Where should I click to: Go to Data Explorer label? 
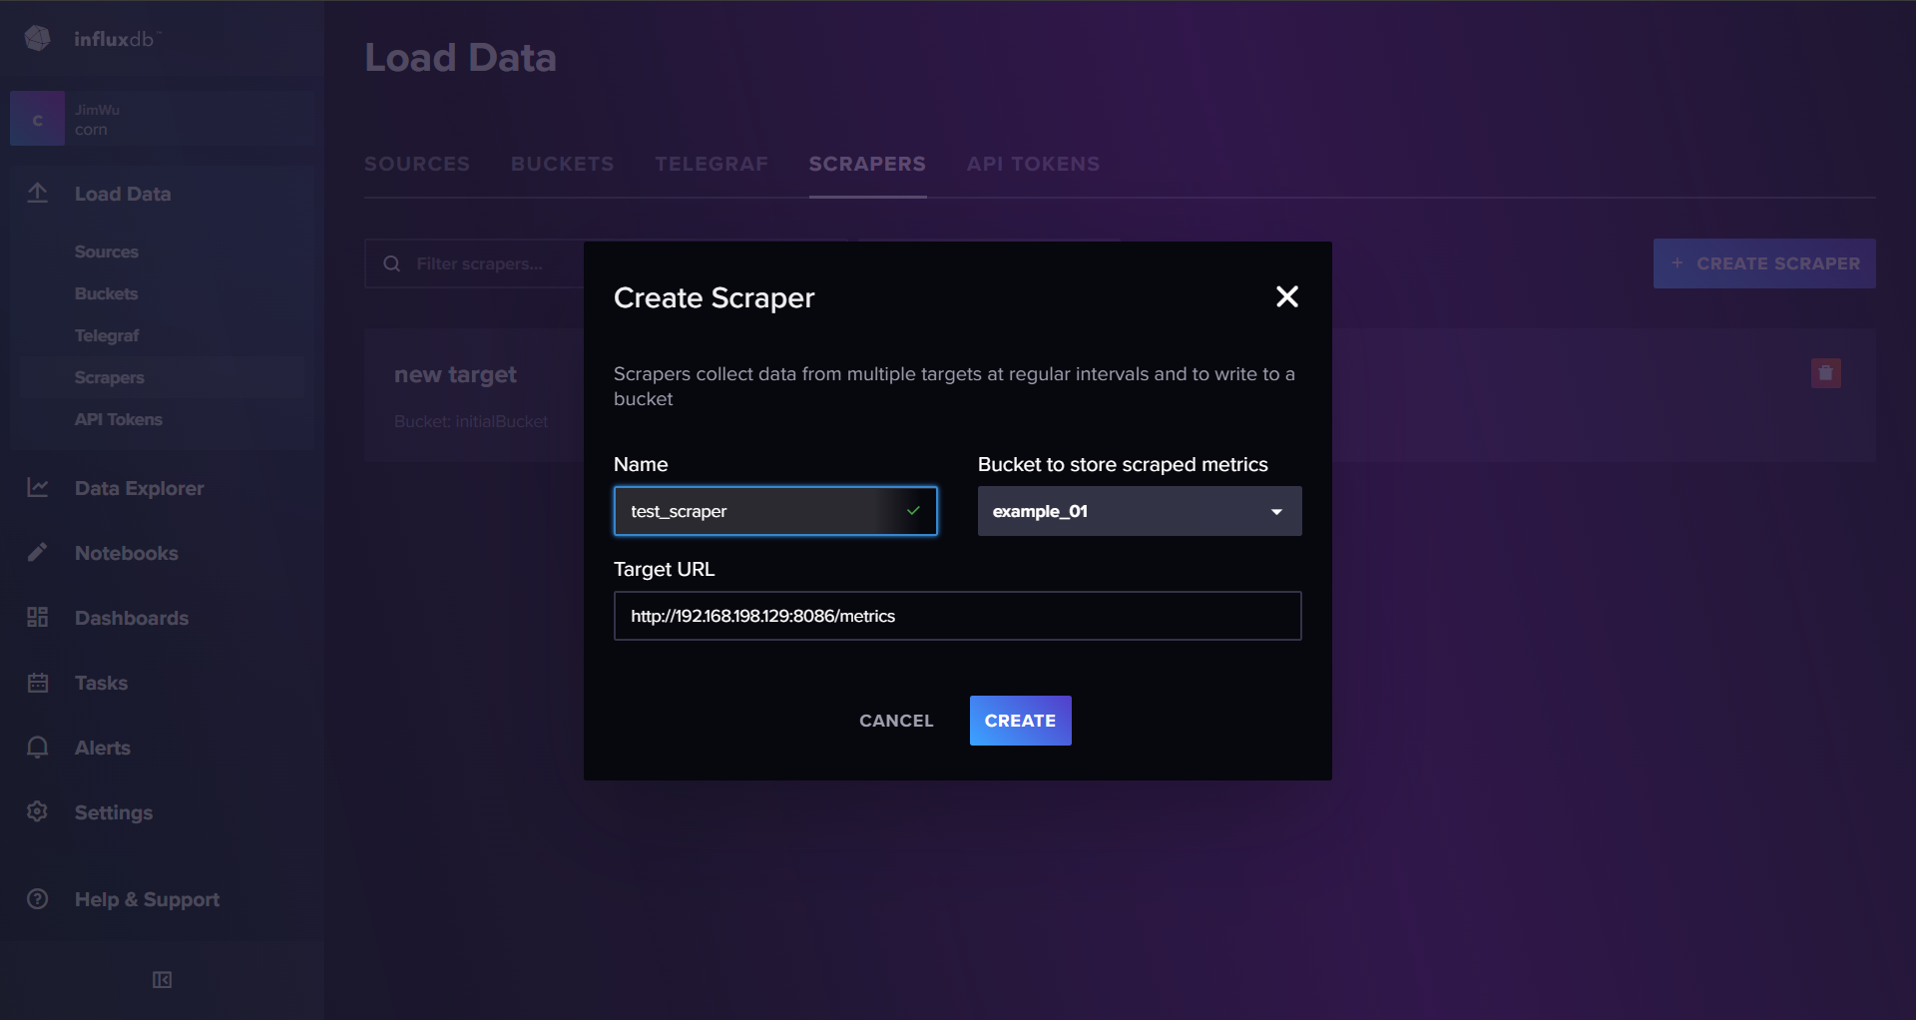pos(140,488)
